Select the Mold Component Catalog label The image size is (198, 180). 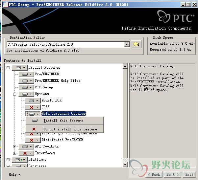[x=63, y=113]
